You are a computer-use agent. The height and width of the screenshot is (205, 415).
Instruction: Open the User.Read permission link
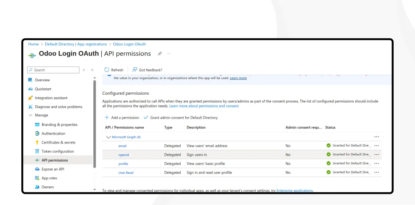coord(126,173)
